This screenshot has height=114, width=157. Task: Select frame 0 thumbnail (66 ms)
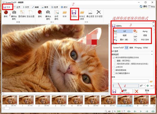pyautogui.click(x=10, y=101)
